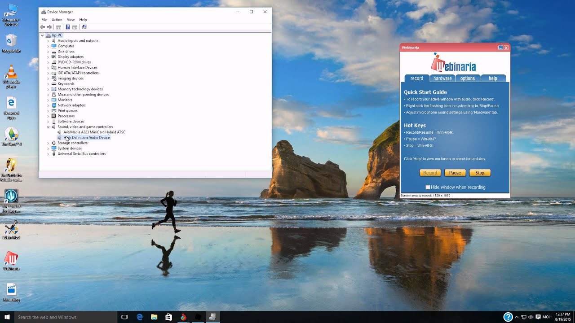Open the View menu

71,20
